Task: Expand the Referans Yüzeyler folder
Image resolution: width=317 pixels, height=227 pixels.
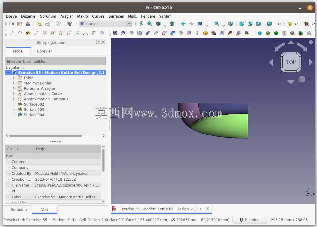Action: click(x=14, y=88)
